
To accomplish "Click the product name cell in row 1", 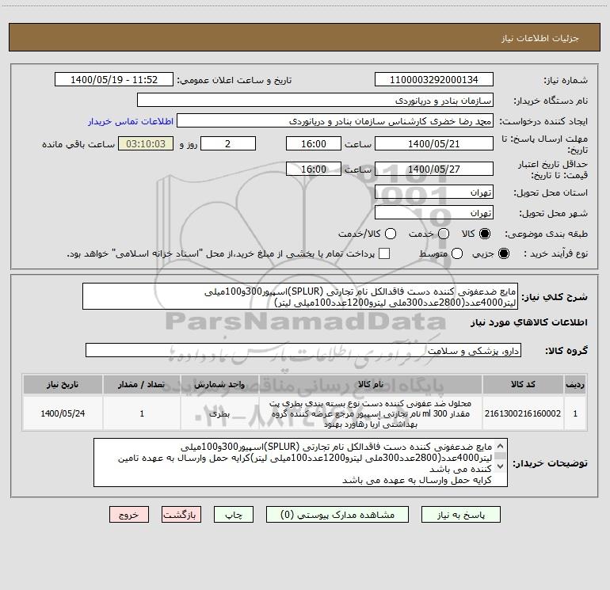I will (371, 413).
